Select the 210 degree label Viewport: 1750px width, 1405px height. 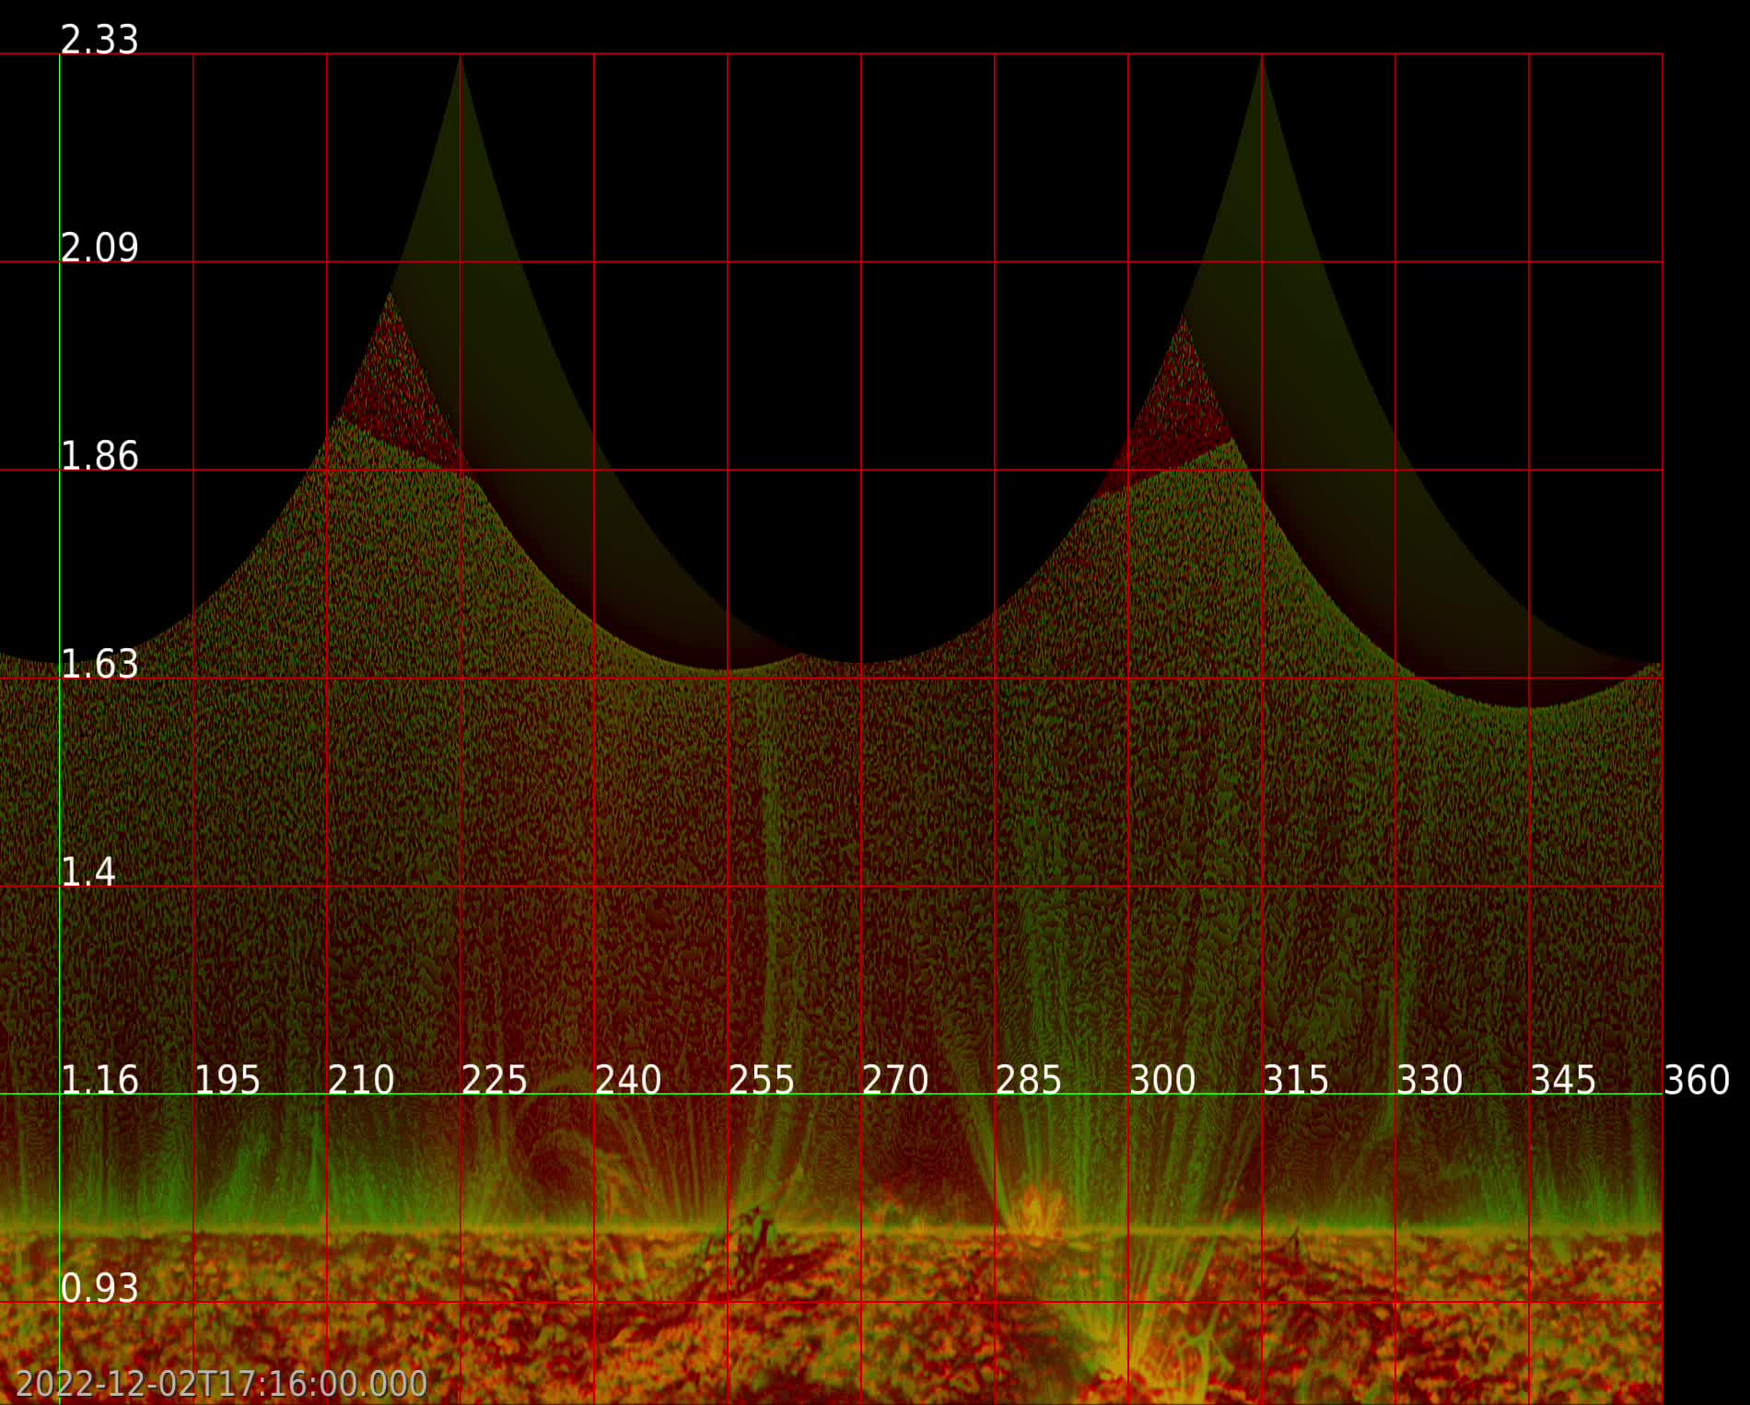(361, 1080)
